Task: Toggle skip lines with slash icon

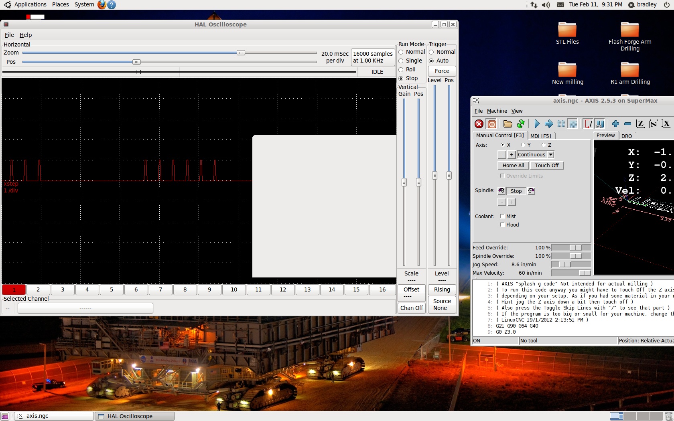Action: (588, 124)
